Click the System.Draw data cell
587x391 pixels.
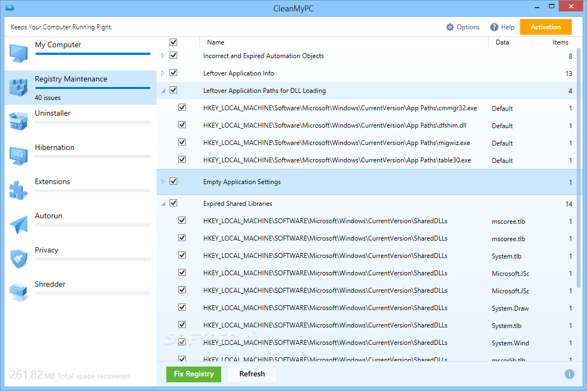tap(510, 308)
